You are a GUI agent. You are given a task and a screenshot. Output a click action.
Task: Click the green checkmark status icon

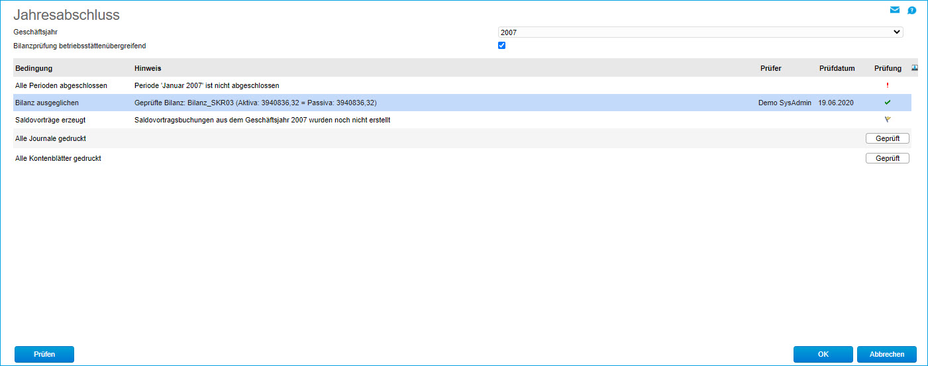887,103
